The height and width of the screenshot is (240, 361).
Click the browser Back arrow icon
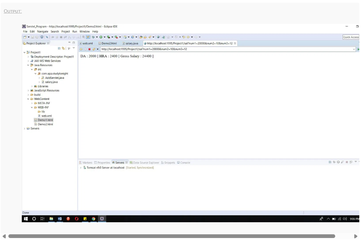pos(81,49)
